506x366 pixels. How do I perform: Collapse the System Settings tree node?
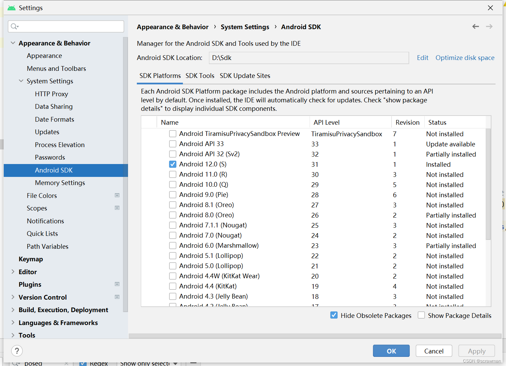[21, 81]
